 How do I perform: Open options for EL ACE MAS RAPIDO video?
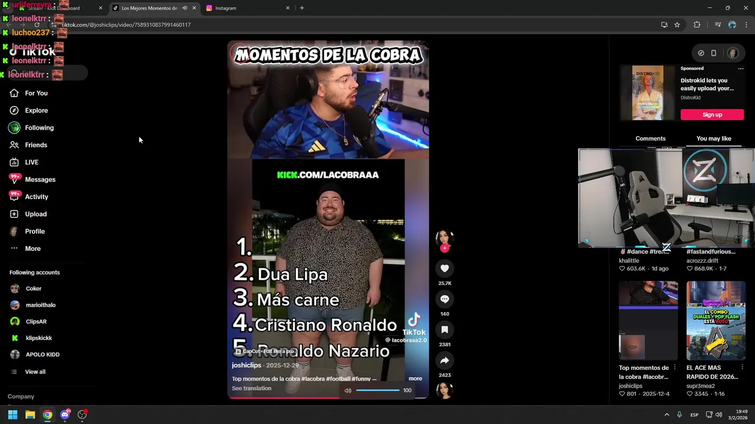(x=742, y=368)
